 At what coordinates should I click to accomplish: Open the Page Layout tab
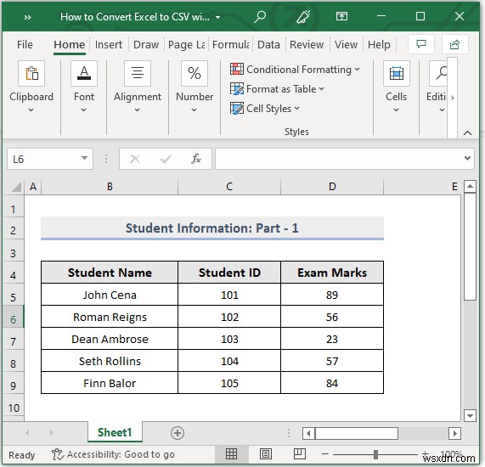tap(186, 44)
